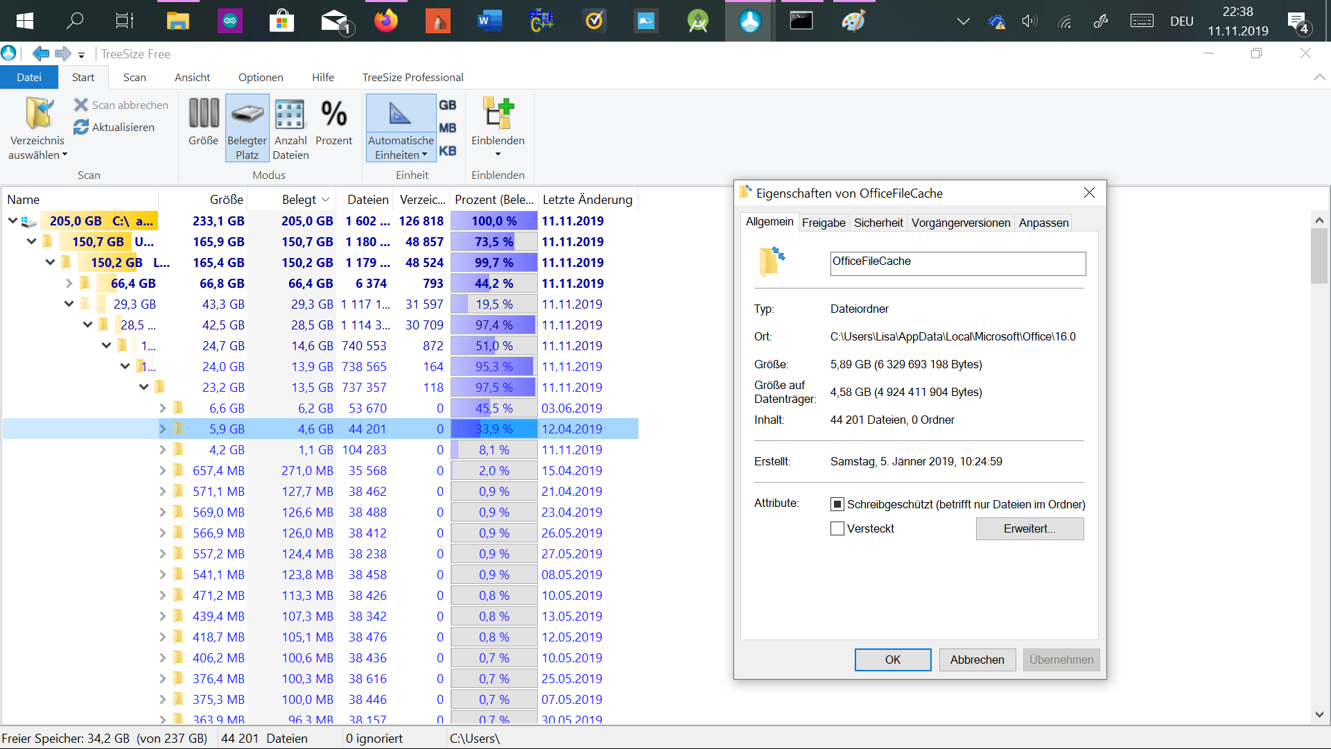Enable the Versteckt attribute

coord(837,528)
